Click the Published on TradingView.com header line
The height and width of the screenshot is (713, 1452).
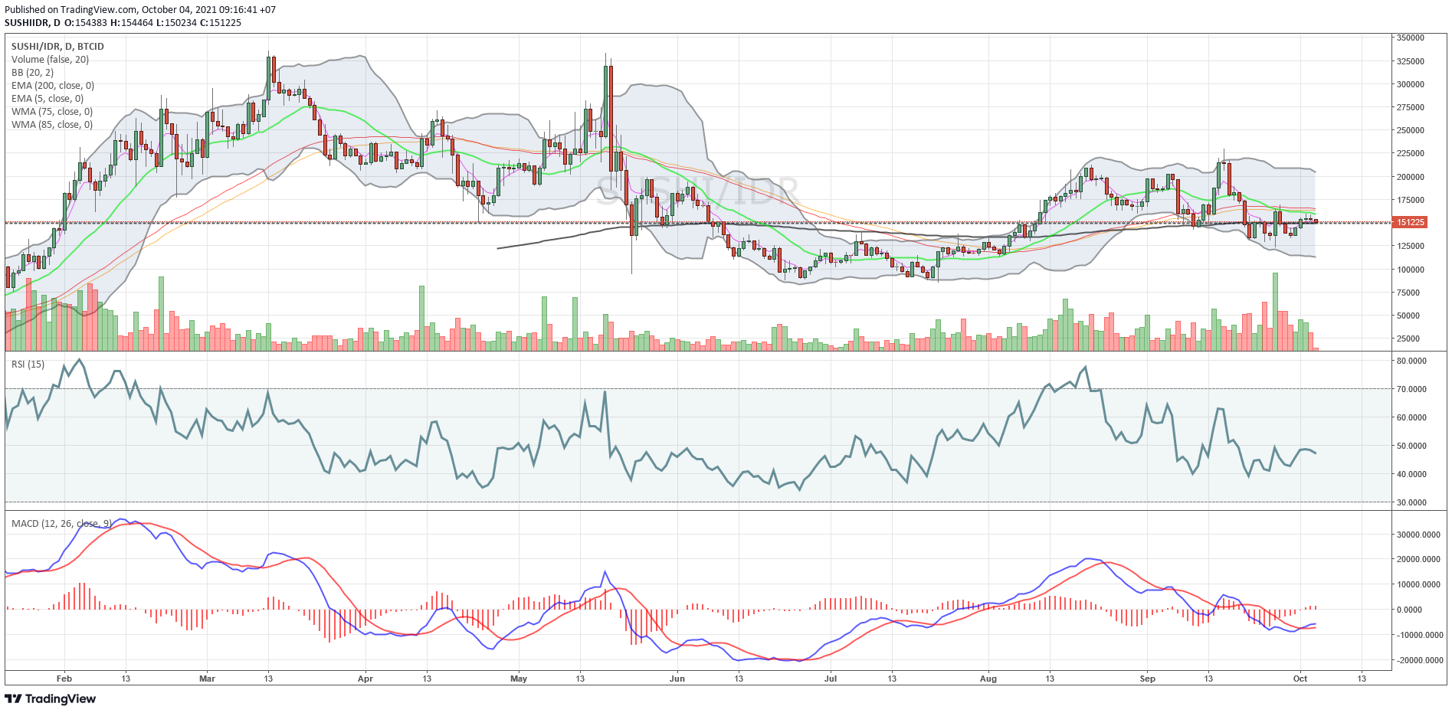click(x=140, y=10)
